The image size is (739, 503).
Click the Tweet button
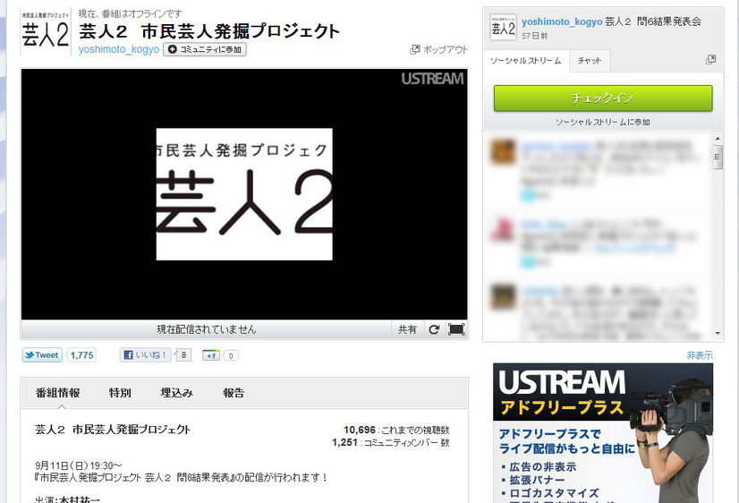[x=42, y=355]
